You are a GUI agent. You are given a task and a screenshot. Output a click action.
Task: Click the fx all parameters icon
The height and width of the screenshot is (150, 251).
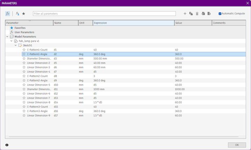click(x=8, y=14)
